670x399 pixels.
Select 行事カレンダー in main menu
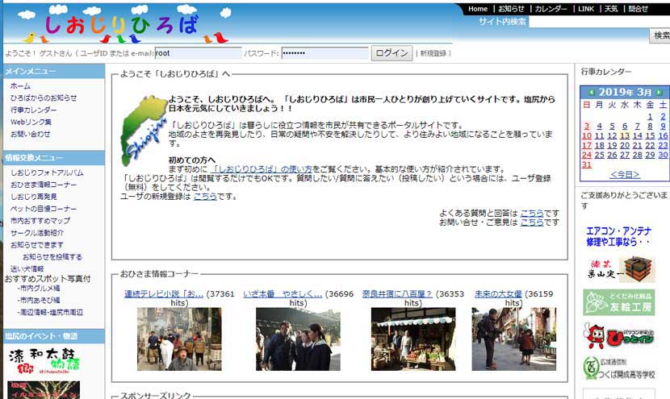tap(33, 110)
